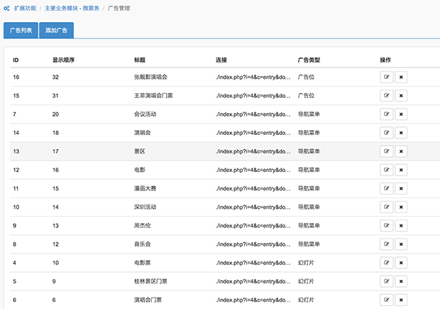Delete the 景区 navigation item

401,151
